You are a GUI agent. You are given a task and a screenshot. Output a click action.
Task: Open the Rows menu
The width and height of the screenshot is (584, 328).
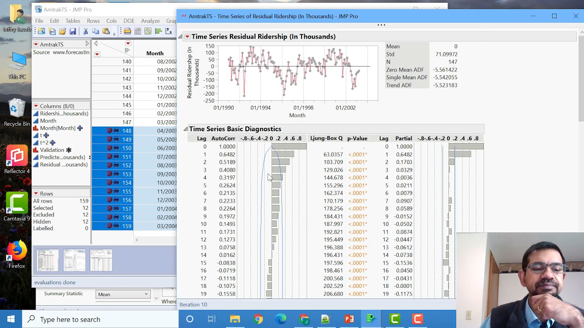point(93,21)
